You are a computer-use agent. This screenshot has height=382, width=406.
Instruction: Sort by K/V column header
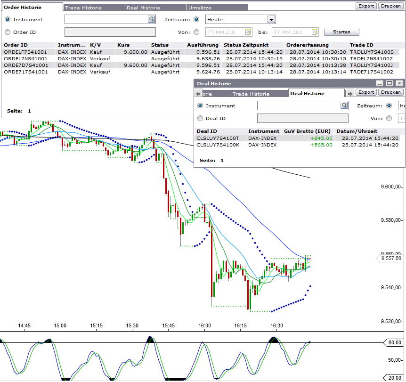102,45
